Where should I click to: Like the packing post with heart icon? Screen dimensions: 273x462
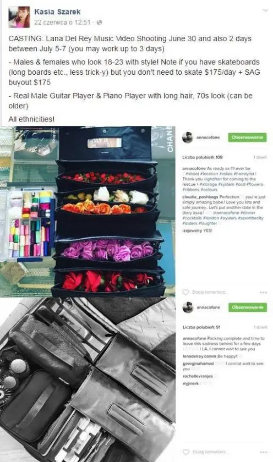tap(185, 452)
